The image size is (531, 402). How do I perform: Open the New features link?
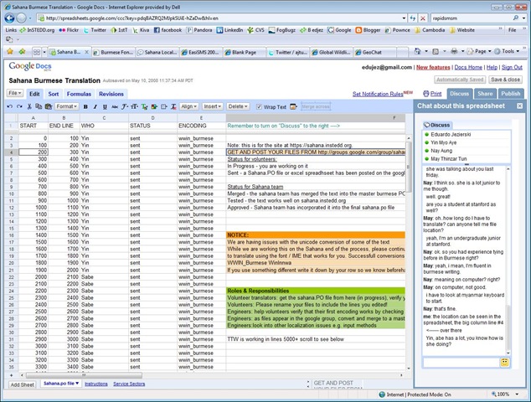433,67
